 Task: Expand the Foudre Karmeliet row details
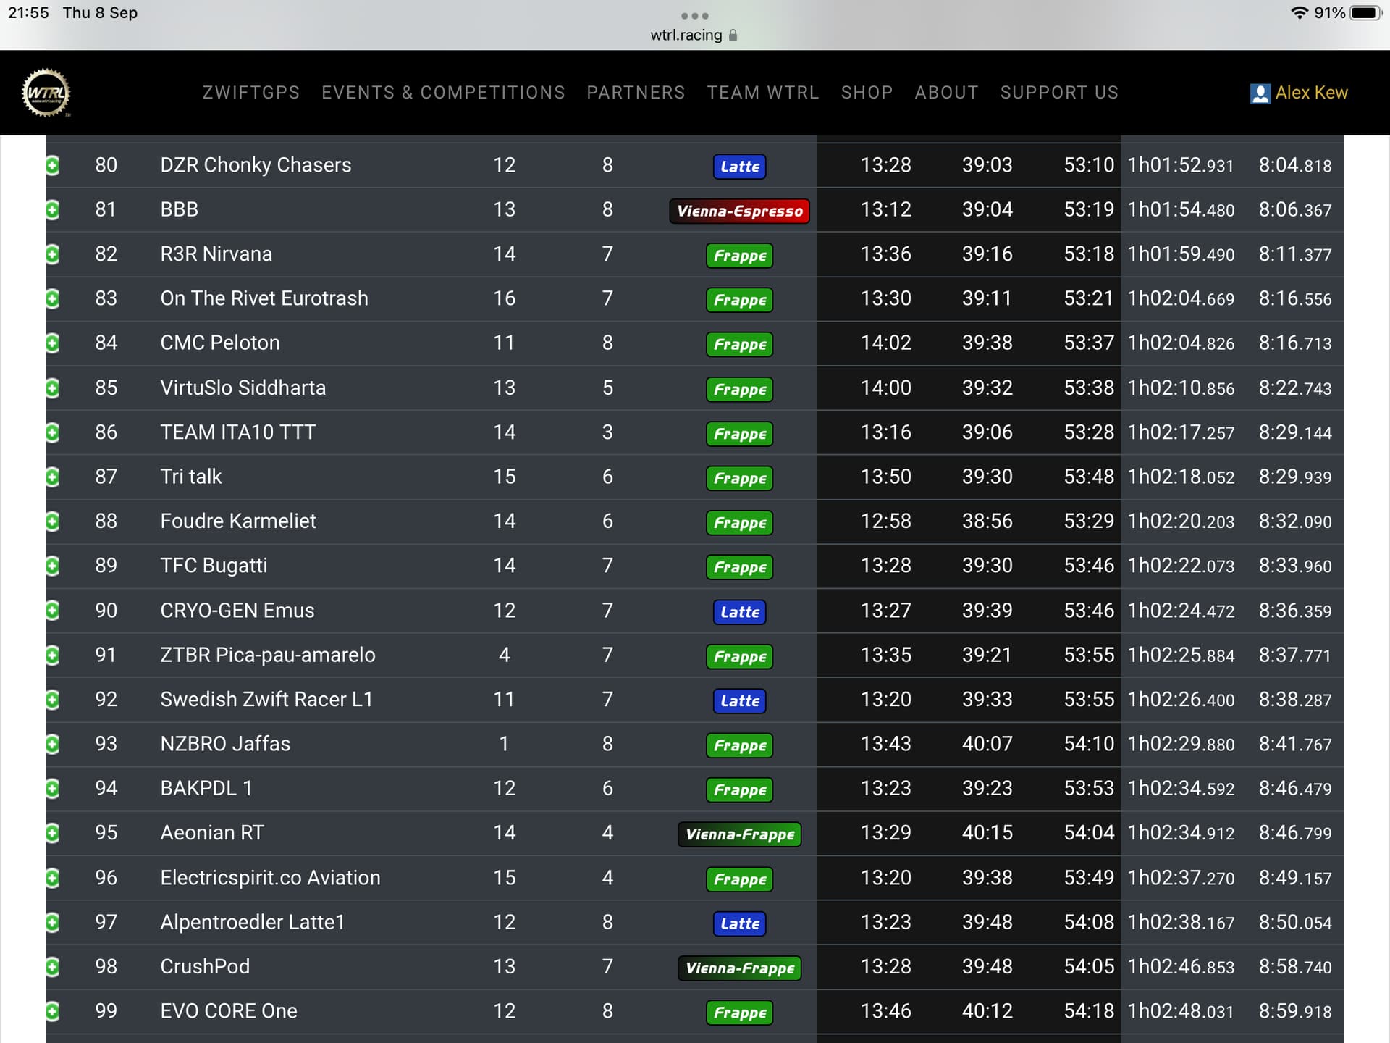(52, 521)
